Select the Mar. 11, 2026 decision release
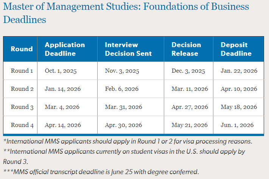 [190, 89]
